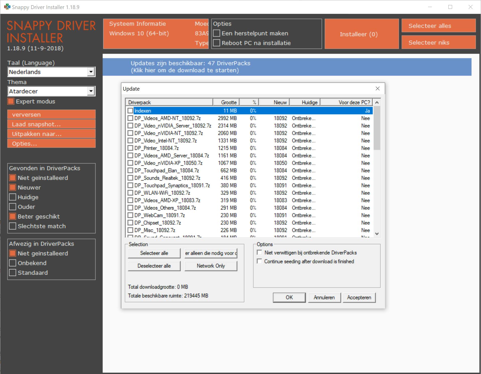Image resolution: width=481 pixels, height=374 pixels.
Task: Click the Installeer (0) button
Action: click(x=362, y=34)
